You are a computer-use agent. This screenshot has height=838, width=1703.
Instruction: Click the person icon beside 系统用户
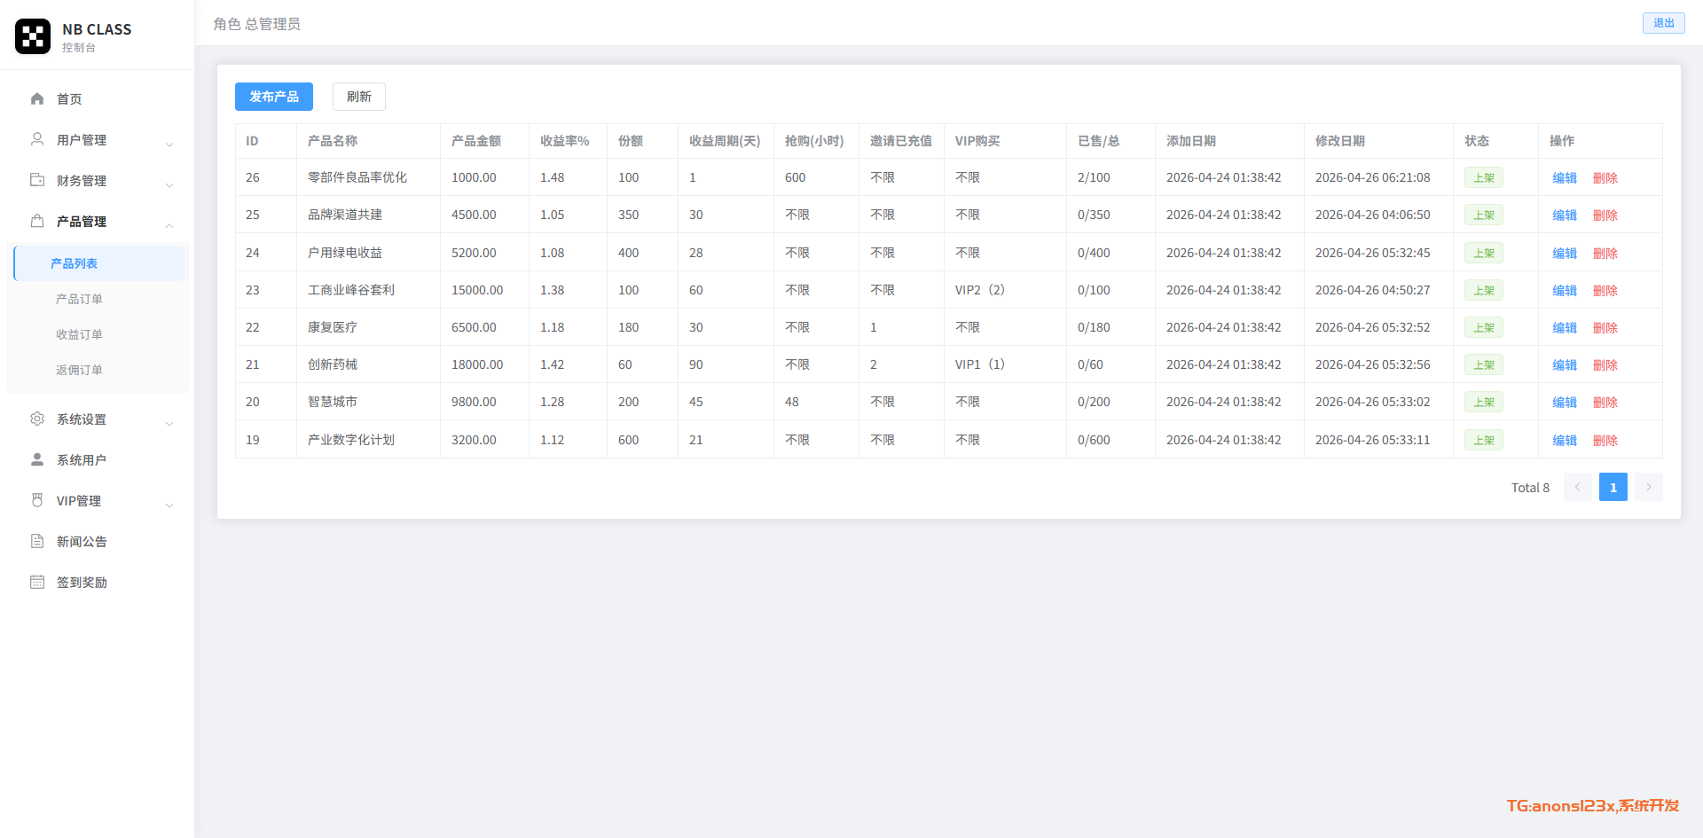[37, 459]
